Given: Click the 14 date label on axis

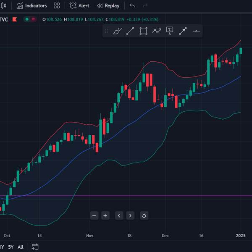Looking at the screenshot, I should (39, 236).
